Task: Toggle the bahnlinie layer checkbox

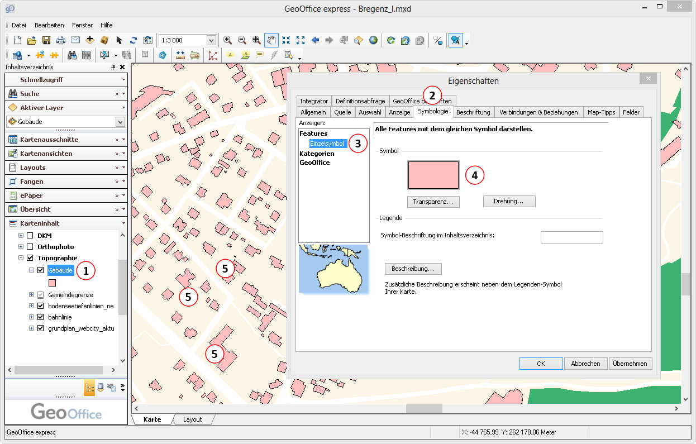Action: 40,317
